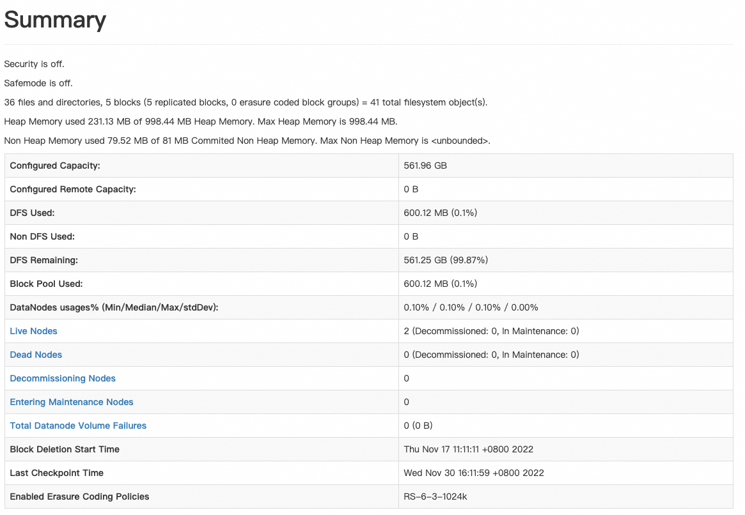Screen dimensions: 745x515
Task: Open the Entering Maintenance Nodes page
Action: [x=71, y=402]
